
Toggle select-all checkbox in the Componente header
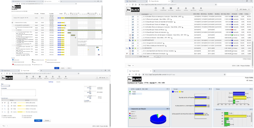tap(138, 14)
